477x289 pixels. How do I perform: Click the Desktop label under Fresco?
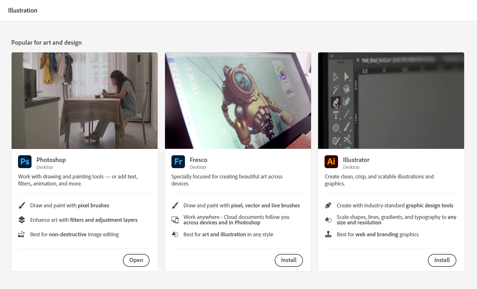coord(198,167)
